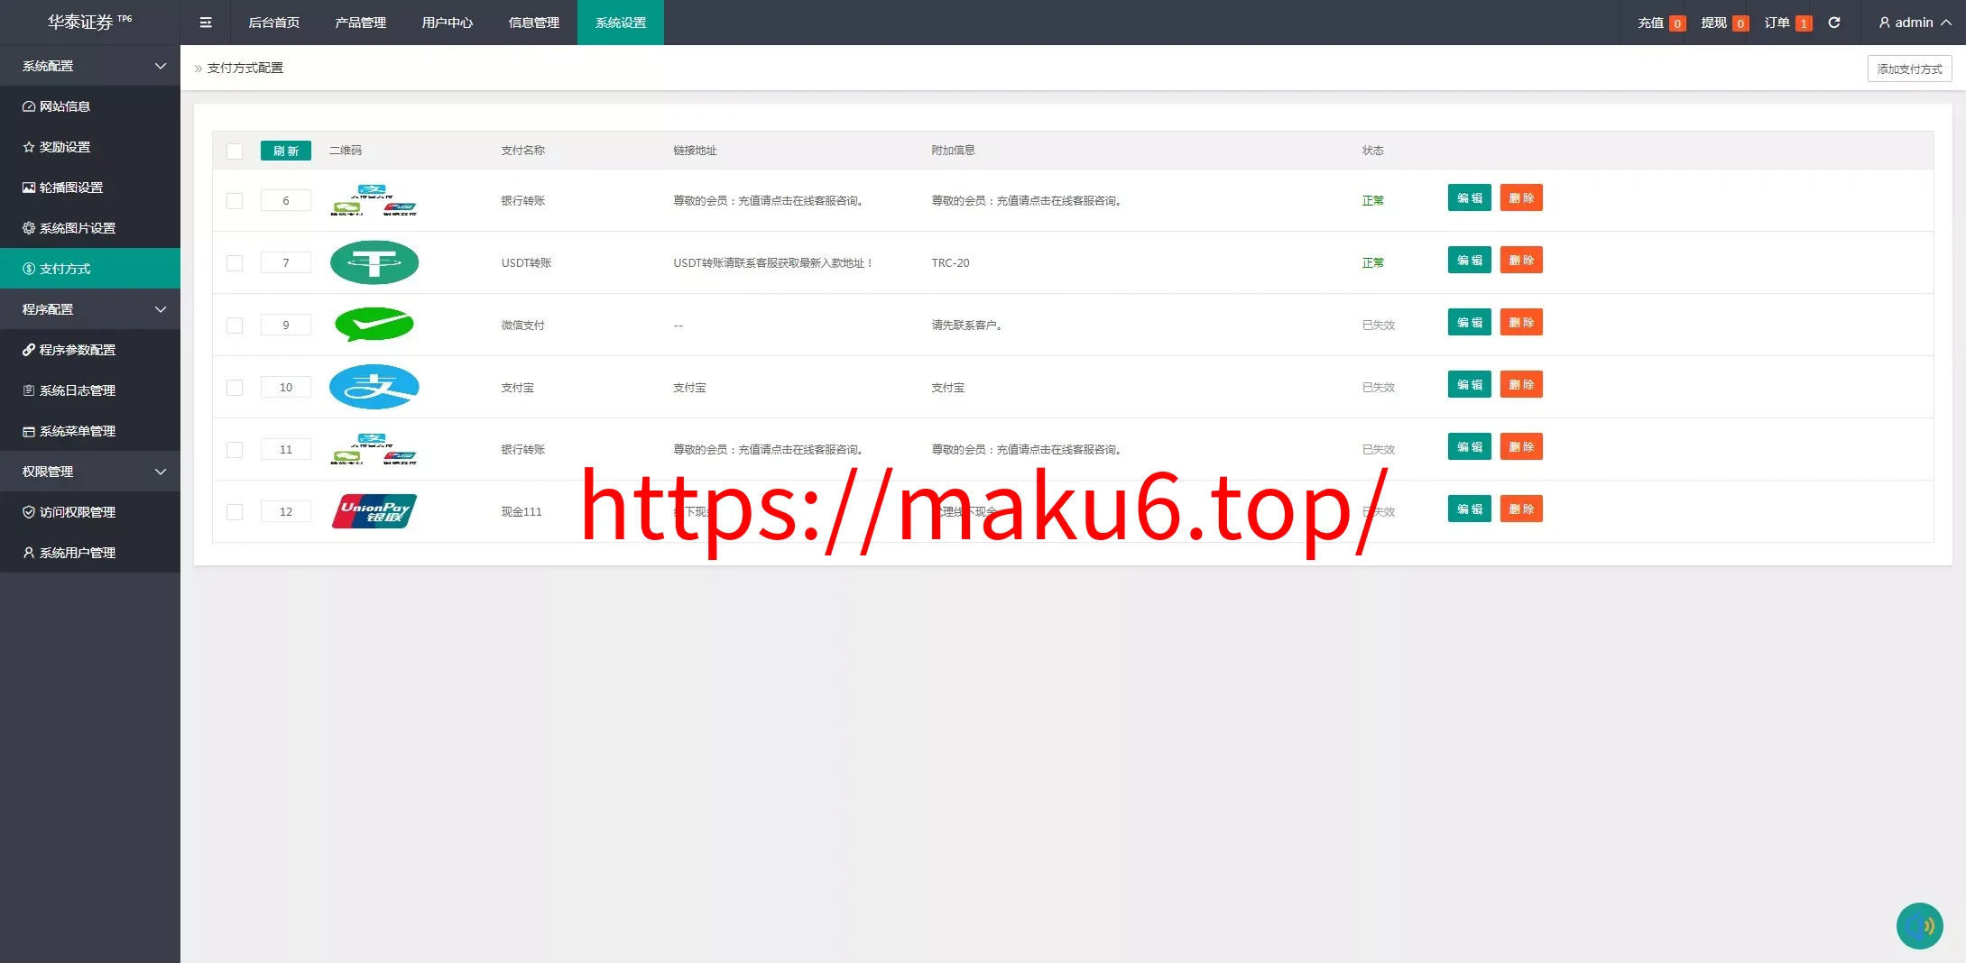Select 支付方式 in the sidebar
The height and width of the screenshot is (963, 1966).
coord(90,269)
